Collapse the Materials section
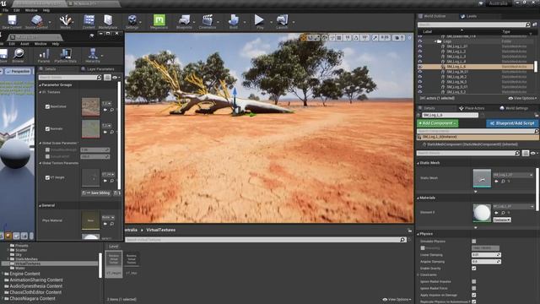Screen dimensions: 540x304 pos(418,198)
